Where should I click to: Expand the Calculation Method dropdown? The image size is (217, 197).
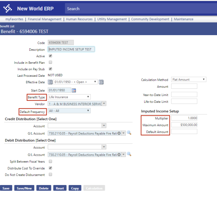(x=188, y=80)
